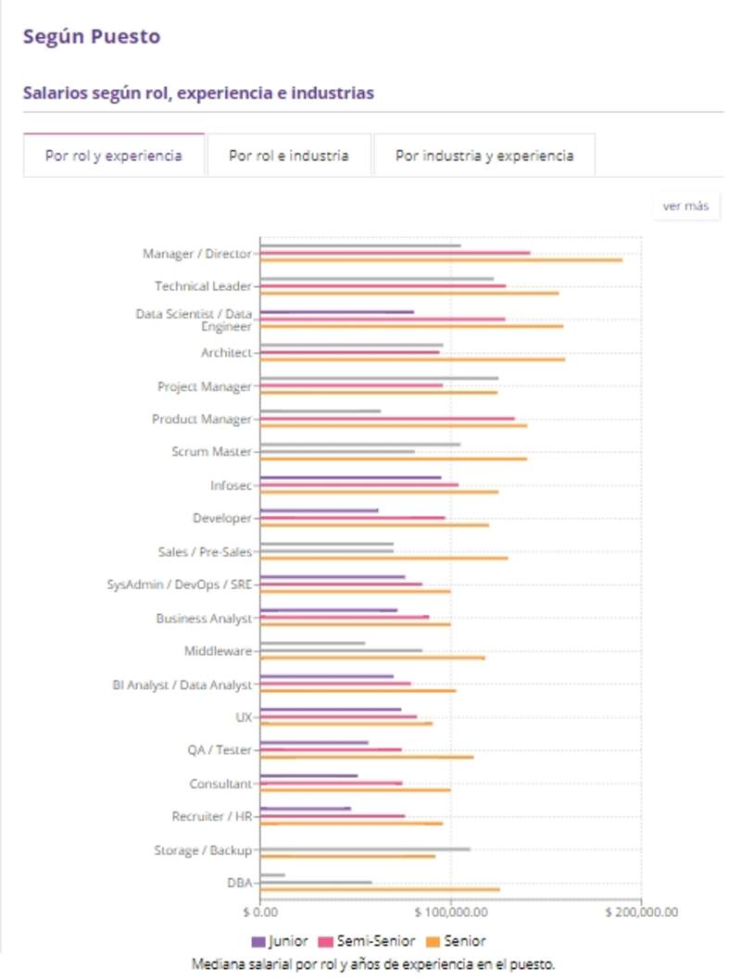The image size is (741, 980).
Task: Click the Senior bar for DBA
Action: click(x=380, y=889)
